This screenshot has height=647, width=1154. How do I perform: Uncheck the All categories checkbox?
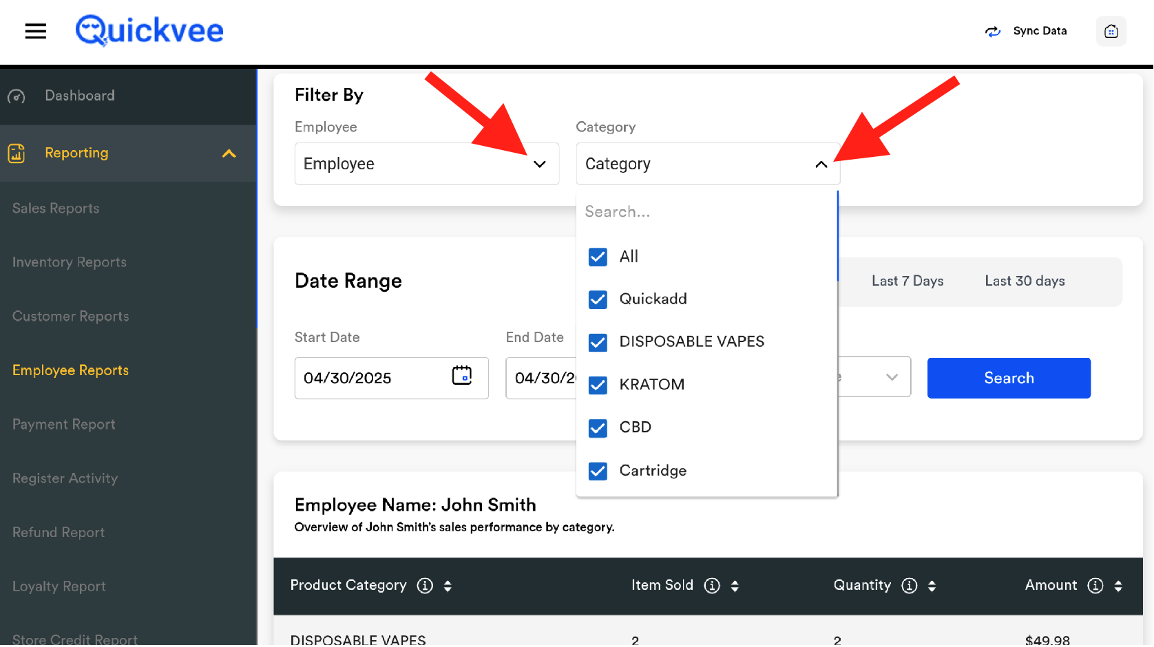pos(598,257)
